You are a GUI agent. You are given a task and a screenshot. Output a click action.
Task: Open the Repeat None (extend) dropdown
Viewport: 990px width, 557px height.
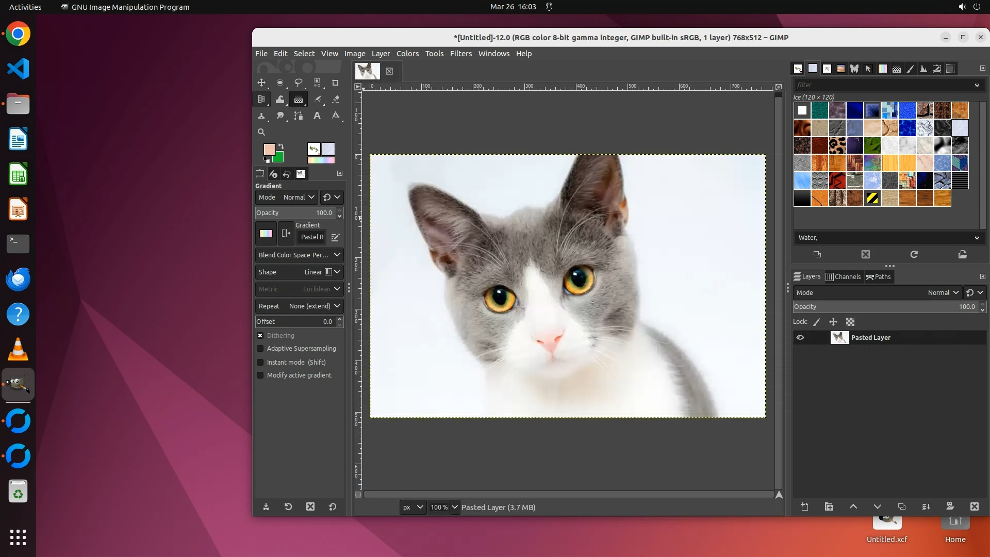click(337, 306)
